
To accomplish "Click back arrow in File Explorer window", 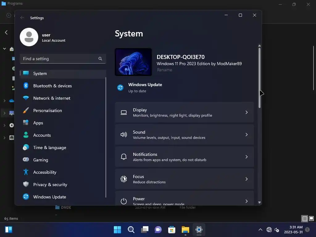I will pyautogui.click(x=6, y=32).
